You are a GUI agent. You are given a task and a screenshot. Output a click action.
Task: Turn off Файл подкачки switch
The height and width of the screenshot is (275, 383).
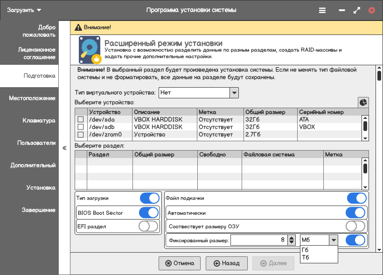tap(356, 198)
